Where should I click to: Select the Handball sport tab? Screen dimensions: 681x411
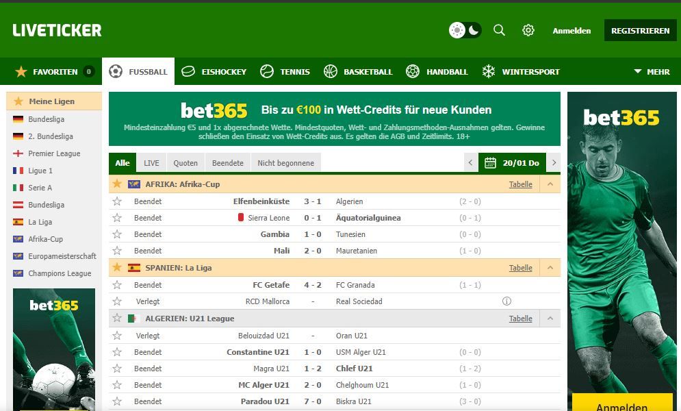437,71
